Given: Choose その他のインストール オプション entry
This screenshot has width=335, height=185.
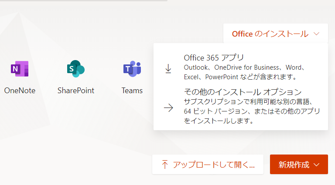Looking at the screenshot, I should (241, 106).
